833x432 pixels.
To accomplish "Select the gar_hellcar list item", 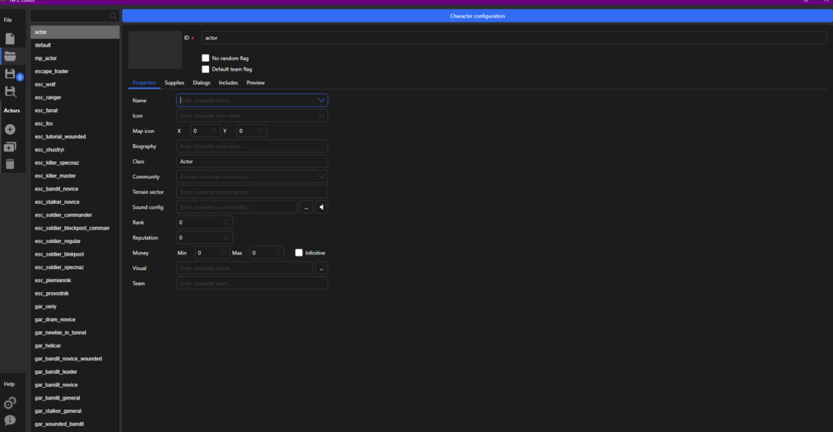I will [x=75, y=345].
